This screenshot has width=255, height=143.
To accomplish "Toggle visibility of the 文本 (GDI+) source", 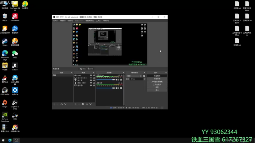I will (x=91, y=83).
